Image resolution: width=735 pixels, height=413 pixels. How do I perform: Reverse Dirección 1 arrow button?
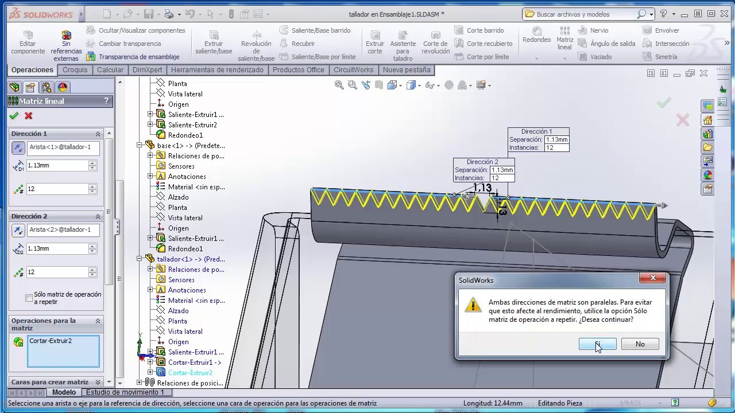coord(18,147)
